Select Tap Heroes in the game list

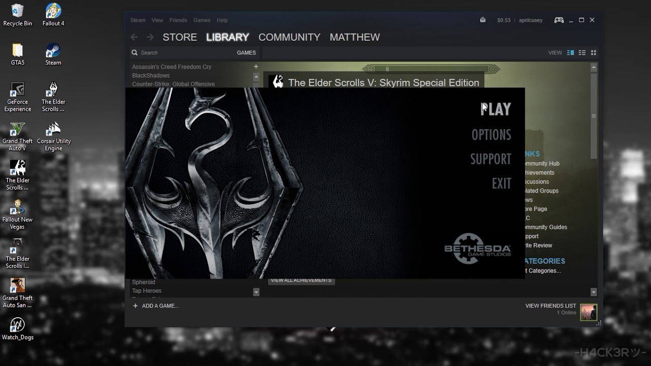click(146, 291)
